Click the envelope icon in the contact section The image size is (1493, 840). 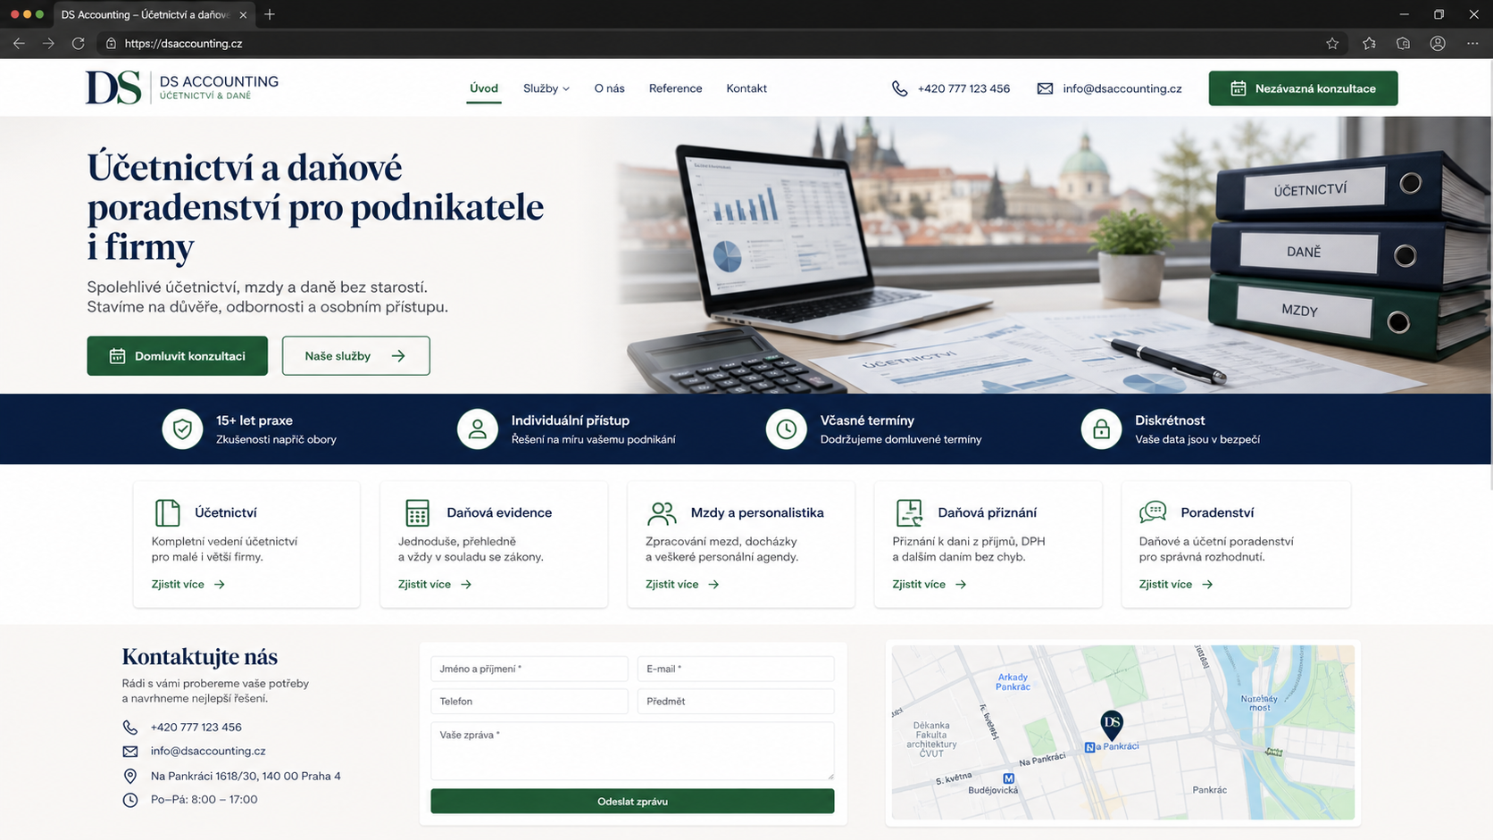(x=130, y=752)
